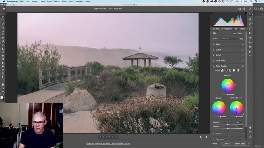
Task: Select the Frame tool in left toolbar
Action: [3, 35]
